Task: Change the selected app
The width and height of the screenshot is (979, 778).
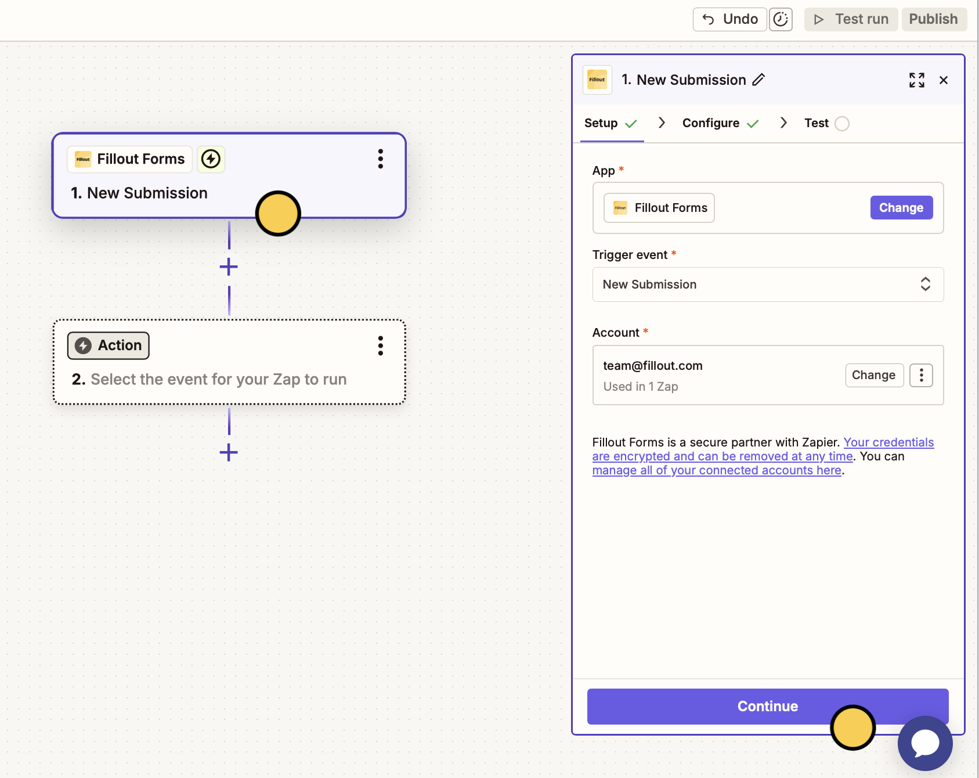Action: tap(901, 208)
